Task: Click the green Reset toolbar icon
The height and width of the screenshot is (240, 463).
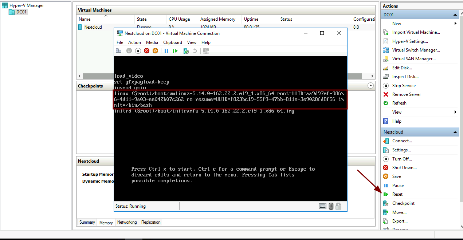Action: pyautogui.click(x=175, y=51)
